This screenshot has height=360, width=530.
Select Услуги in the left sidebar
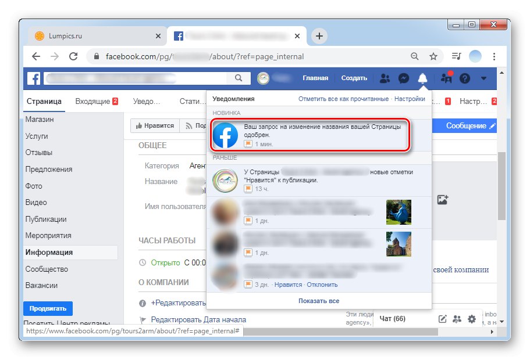coord(37,136)
